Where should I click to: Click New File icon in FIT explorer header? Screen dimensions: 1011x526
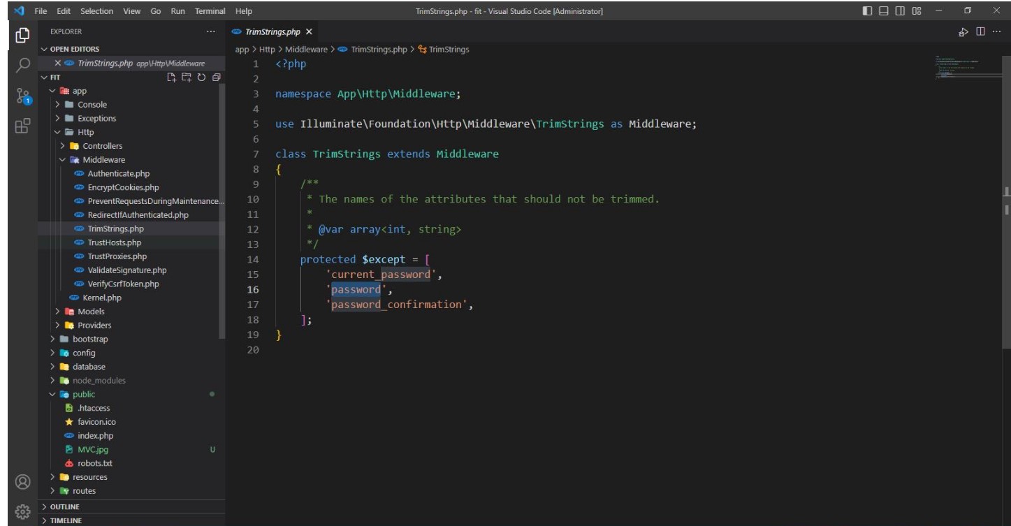click(171, 77)
